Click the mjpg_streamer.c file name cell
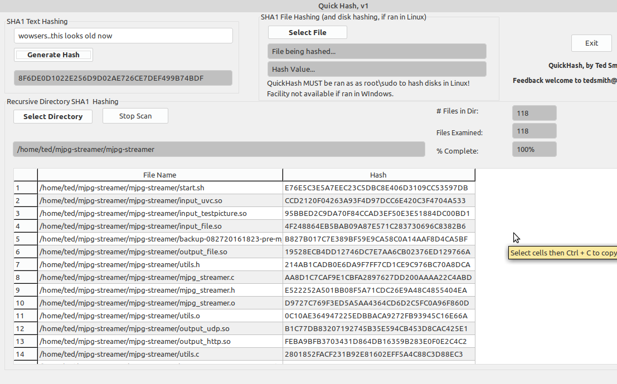Viewport: 617px width, 384px height. [x=160, y=277]
